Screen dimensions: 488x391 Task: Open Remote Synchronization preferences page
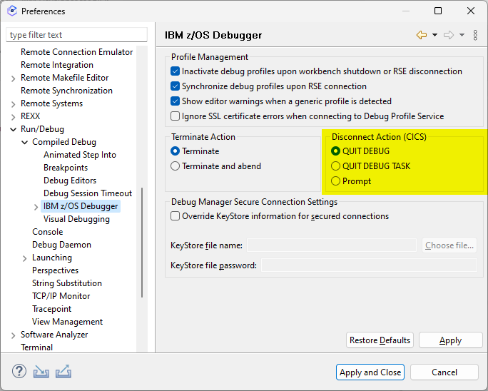coord(66,91)
